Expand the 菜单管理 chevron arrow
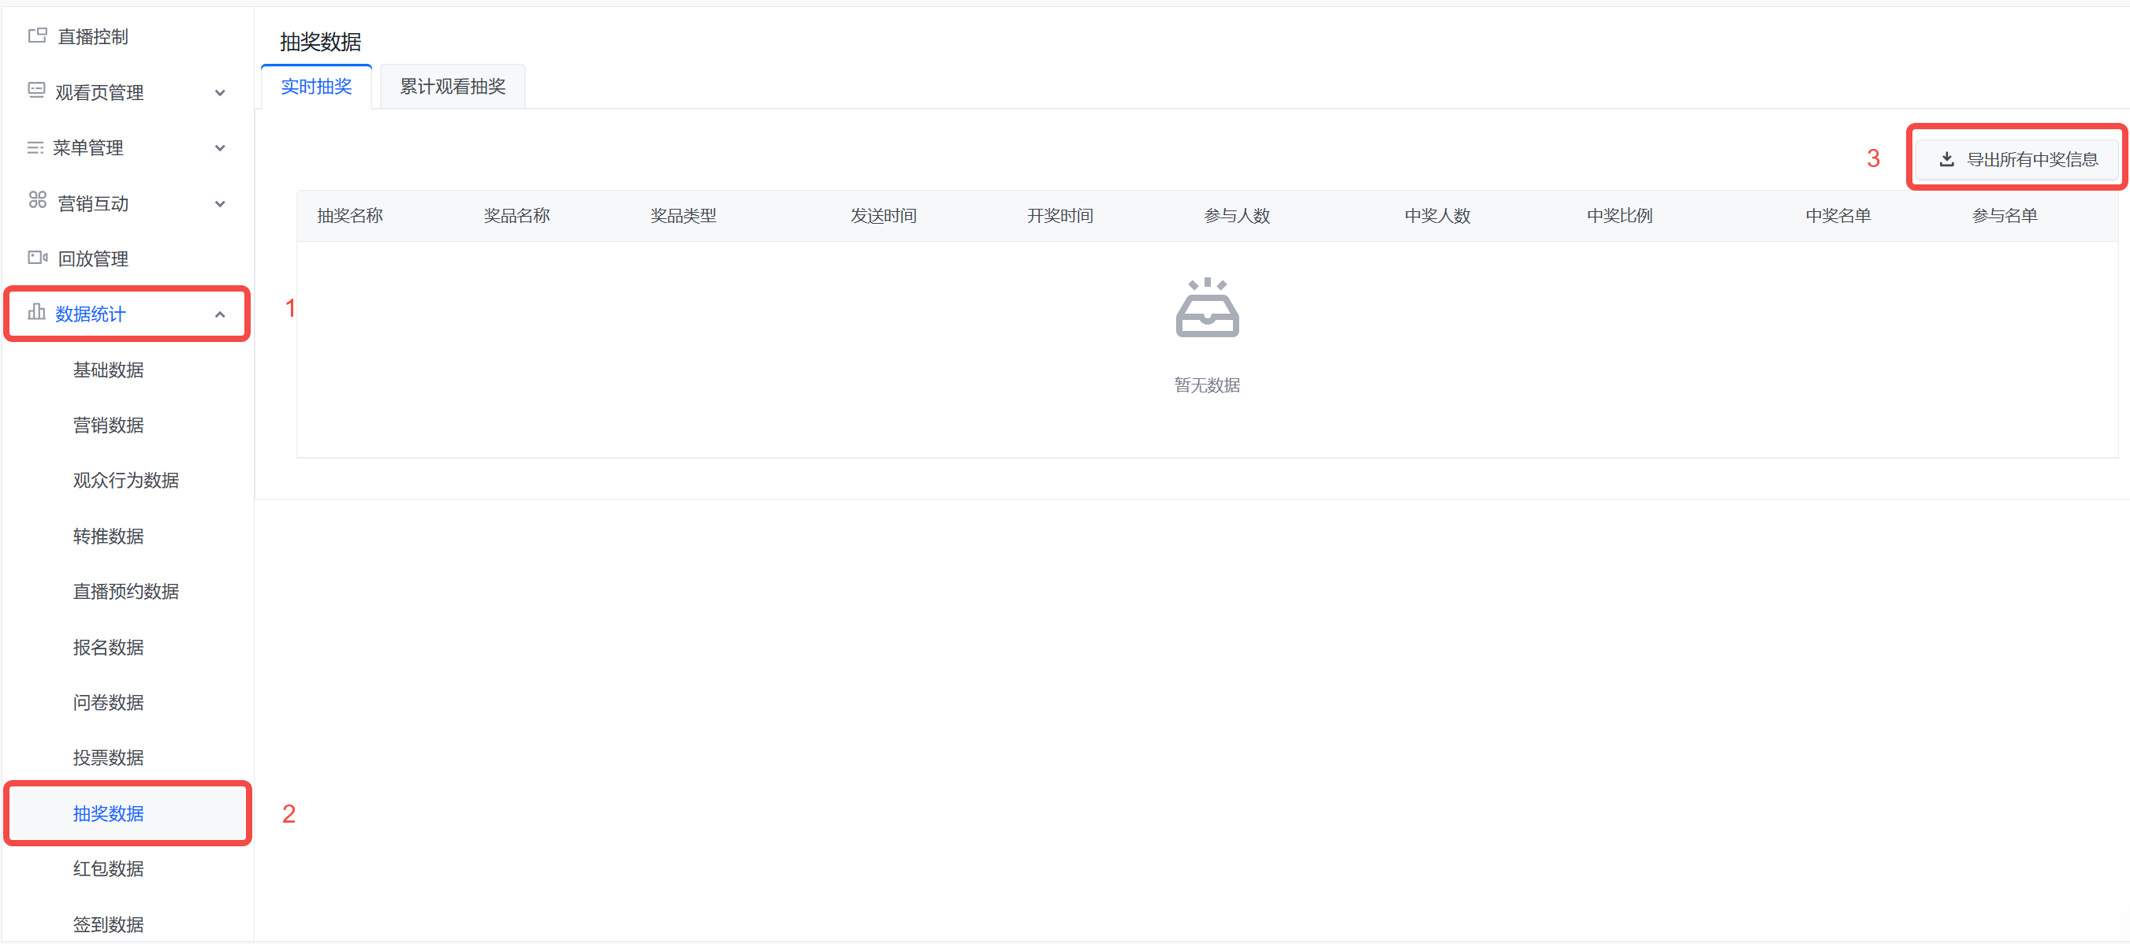The height and width of the screenshot is (944, 2130). 220,148
